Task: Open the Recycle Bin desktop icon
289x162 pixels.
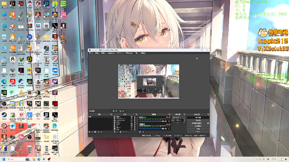Action: (x=4, y=37)
